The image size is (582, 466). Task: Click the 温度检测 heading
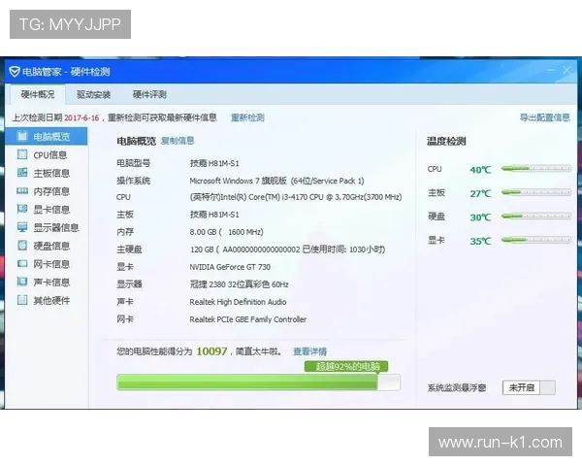click(x=446, y=141)
